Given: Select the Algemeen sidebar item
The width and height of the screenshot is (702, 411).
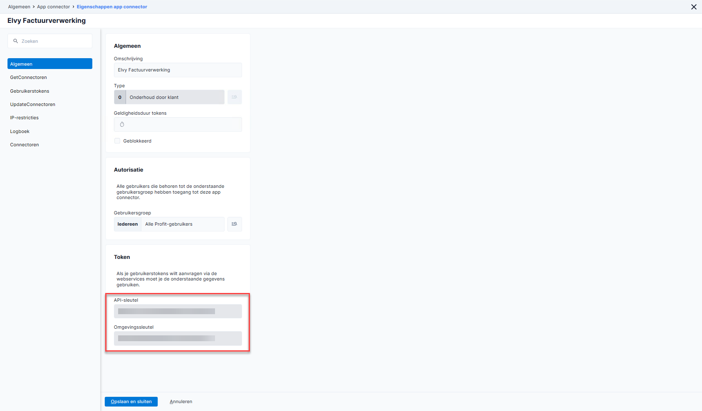Looking at the screenshot, I should pos(49,64).
